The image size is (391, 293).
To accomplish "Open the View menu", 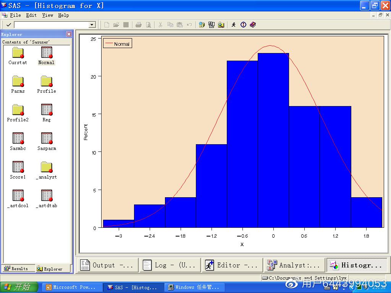I will pyautogui.click(x=47, y=15).
